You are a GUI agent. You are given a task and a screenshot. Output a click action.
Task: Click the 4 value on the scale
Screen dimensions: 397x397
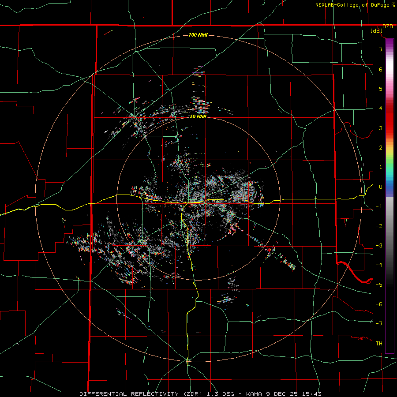pyautogui.click(x=381, y=109)
